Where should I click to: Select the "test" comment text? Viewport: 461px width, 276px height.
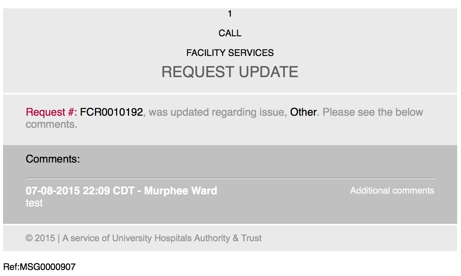tap(34, 203)
